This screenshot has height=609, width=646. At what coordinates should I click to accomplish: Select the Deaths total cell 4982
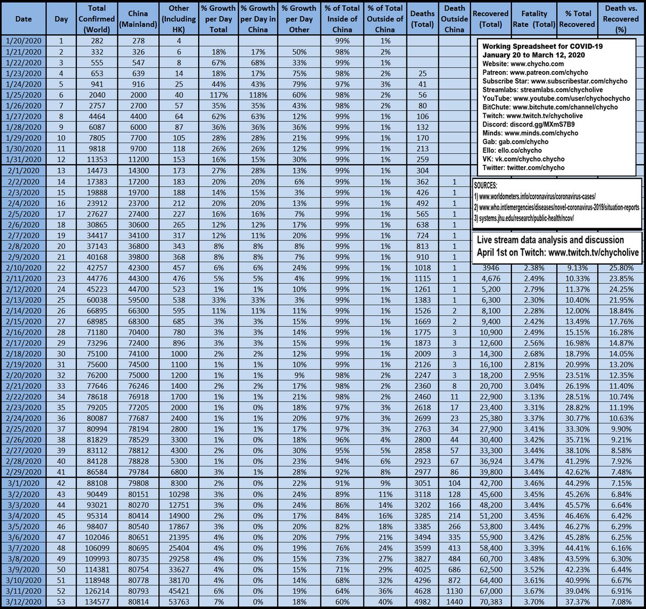point(423,601)
